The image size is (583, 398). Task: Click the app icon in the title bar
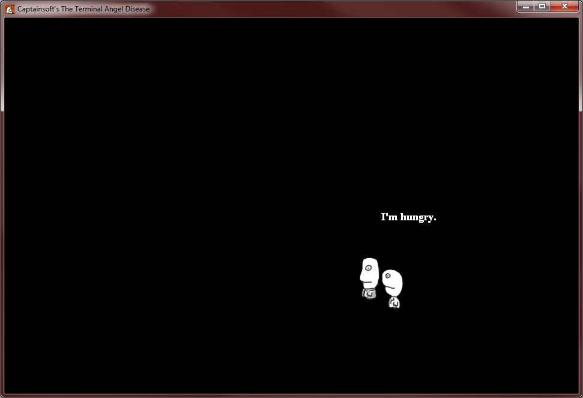(10, 9)
